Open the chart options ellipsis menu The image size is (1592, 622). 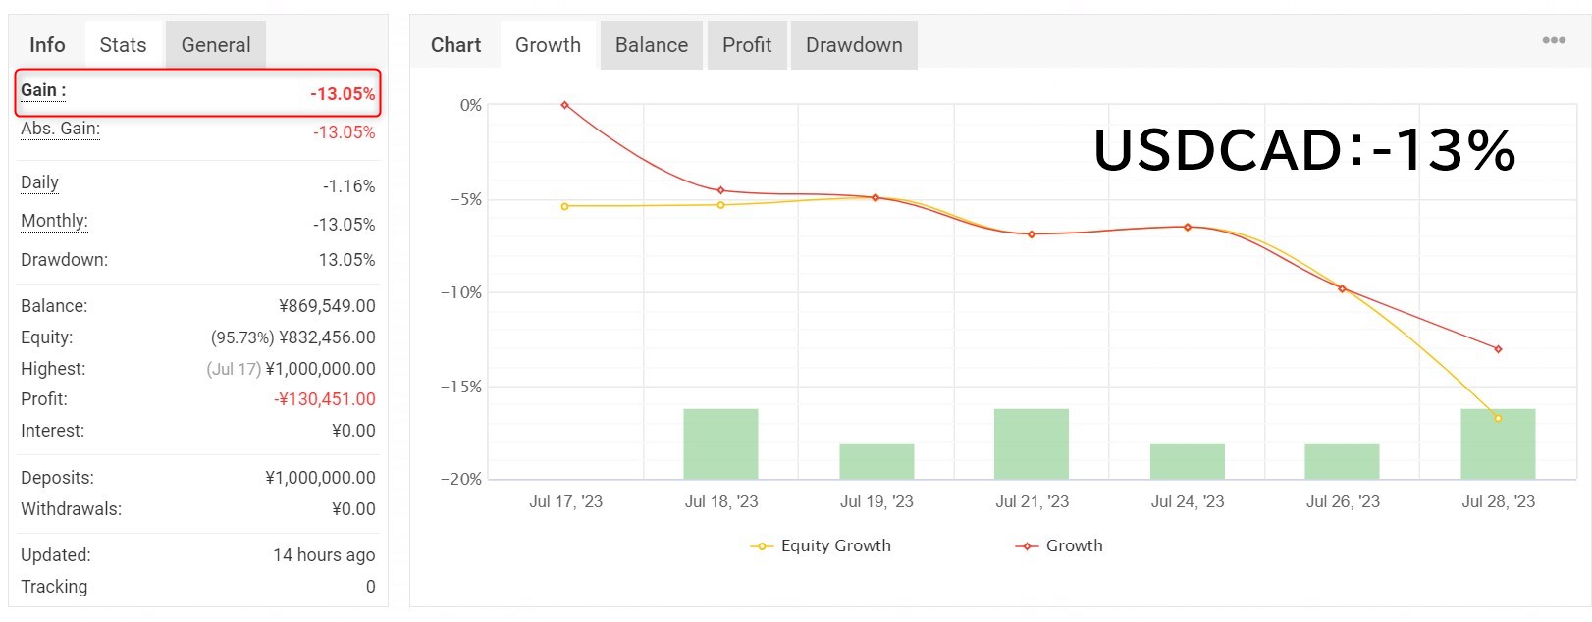pos(1554,40)
